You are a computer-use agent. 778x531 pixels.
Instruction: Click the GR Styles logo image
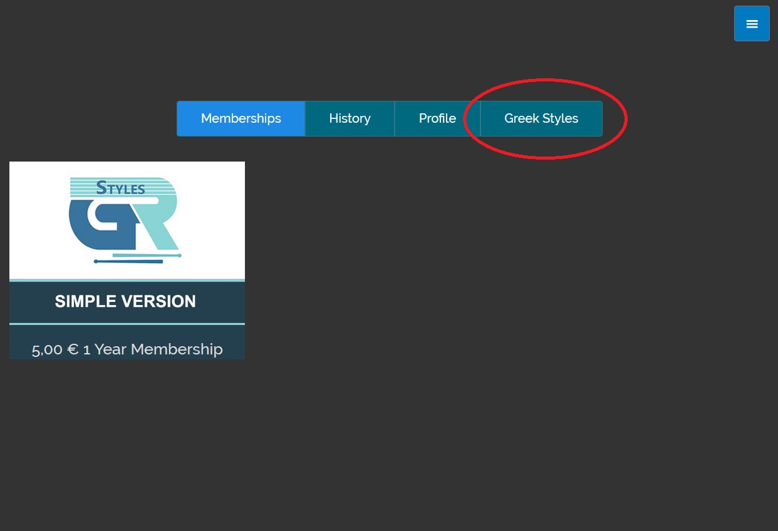pos(125,219)
